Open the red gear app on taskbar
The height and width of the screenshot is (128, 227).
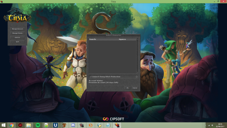(x=20, y=125)
